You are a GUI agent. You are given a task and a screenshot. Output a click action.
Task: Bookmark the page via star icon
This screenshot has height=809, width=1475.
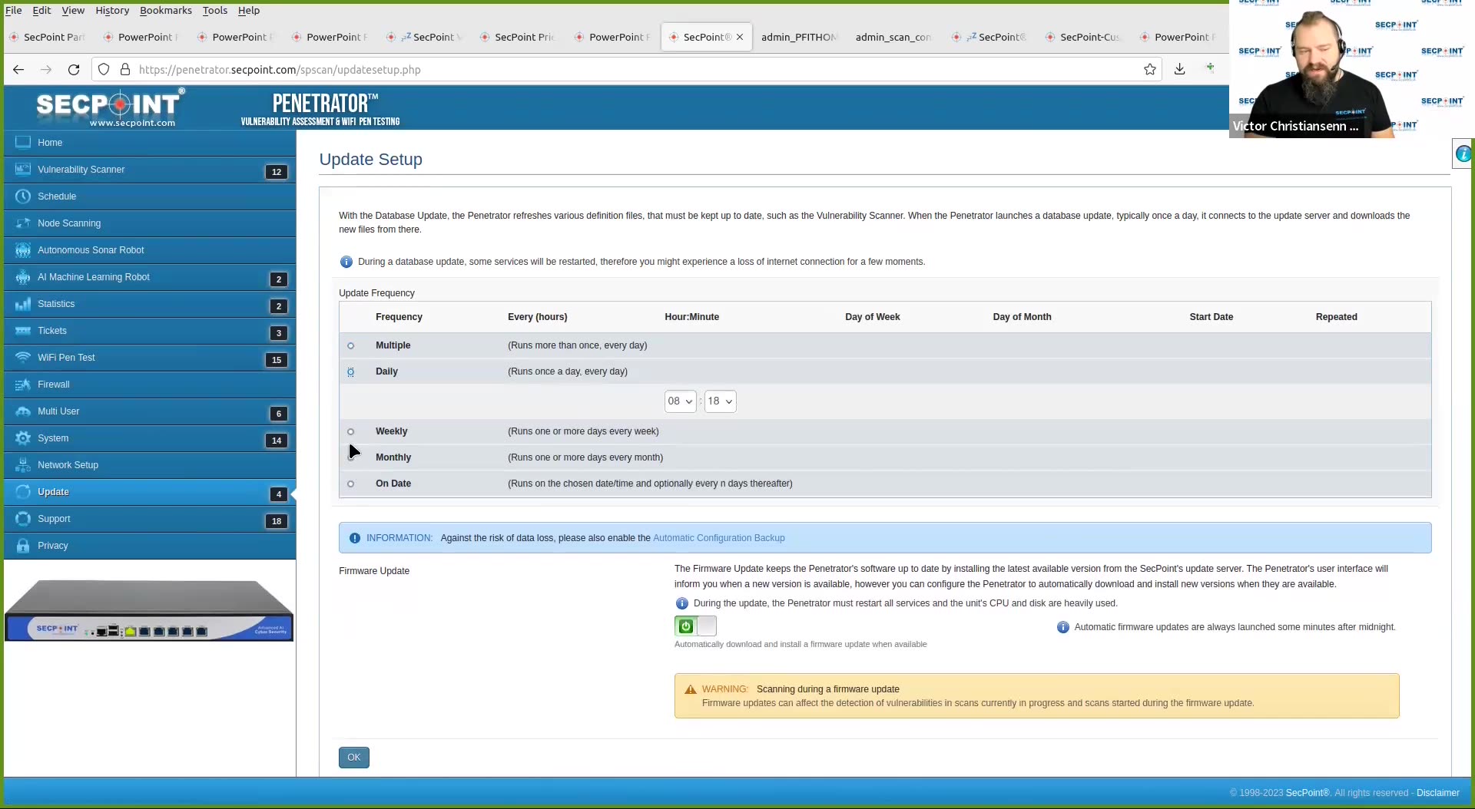click(1150, 69)
